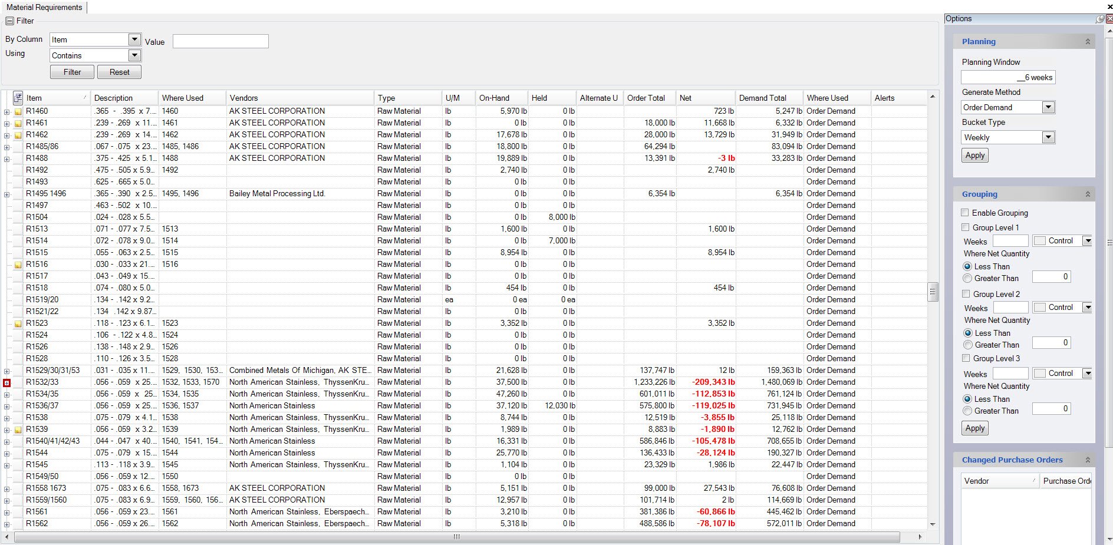The image size is (1113, 545).
Task: Click the Purchase Order column in Changed Purchase Orders
Action: coord(1066,481)
